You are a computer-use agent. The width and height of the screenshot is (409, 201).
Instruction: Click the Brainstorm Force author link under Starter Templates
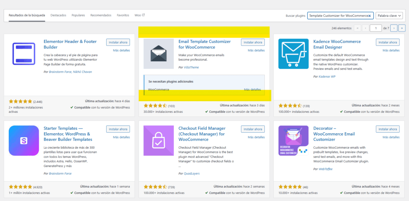(x=60, y=173)
